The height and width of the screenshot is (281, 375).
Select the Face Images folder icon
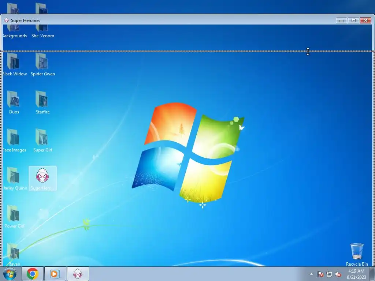(x=14, y=140)
